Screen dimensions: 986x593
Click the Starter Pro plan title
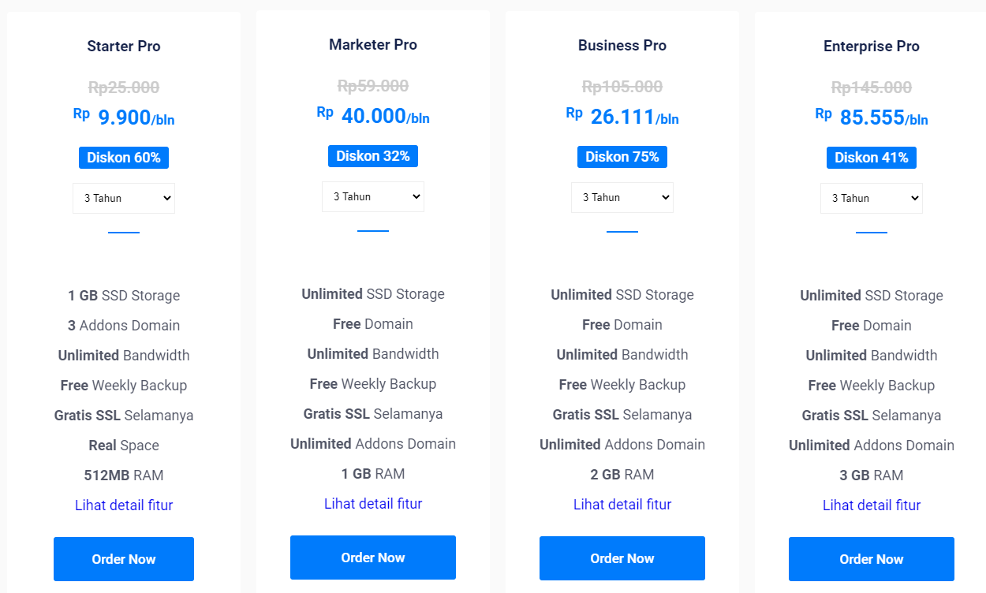(124, 47)
